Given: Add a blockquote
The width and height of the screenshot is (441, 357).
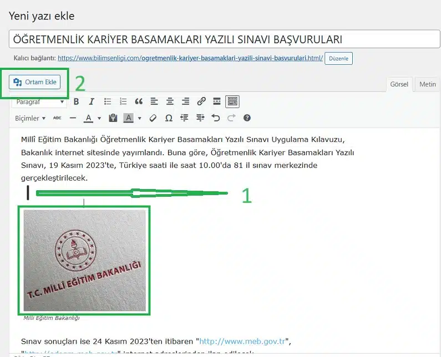Looking at the screenshot, I should pyautogui.click(x=139, y=101).
